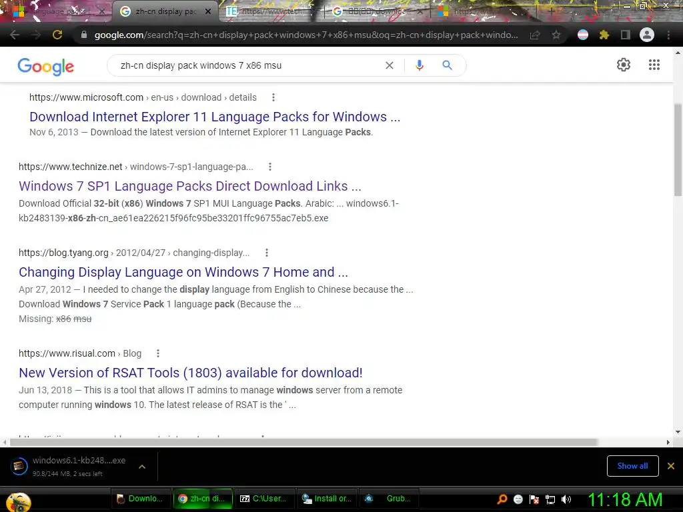Click the 11:18 AM taskbar clock
The image size is (683, 512).
tap(626, 499)
